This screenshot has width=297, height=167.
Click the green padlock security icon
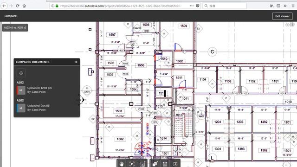coord(57,6)
